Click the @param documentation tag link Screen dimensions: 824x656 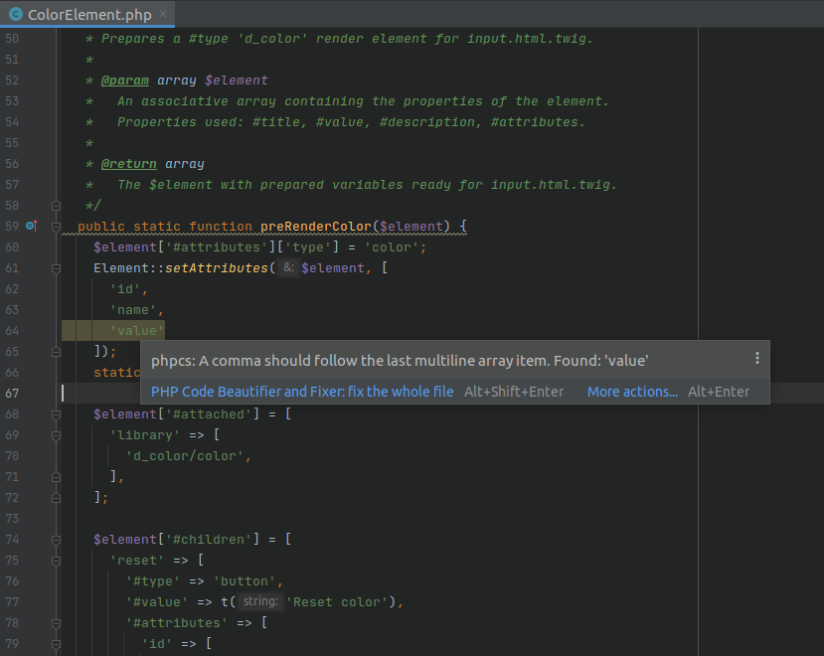(125, 80)
